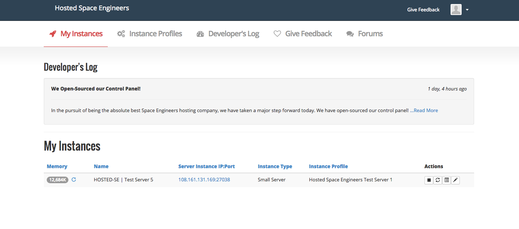Image resolution: width=519 pixels, height=229 pixels.
Task: Open server address 108.161.131.169:27038
Action: pyautogui.click(x=204, y=180)
